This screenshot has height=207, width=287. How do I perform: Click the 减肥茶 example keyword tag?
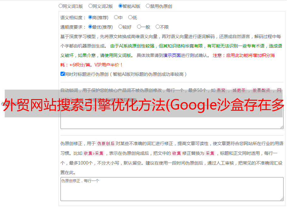[x=239, y=90]
